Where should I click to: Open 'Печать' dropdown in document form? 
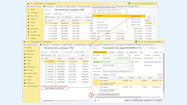[134, 52]
